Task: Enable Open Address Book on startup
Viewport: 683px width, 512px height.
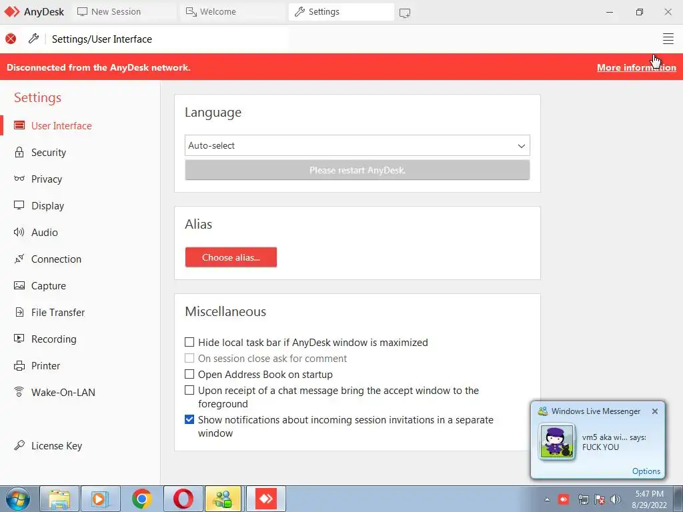Action: (x=189, y=374)
